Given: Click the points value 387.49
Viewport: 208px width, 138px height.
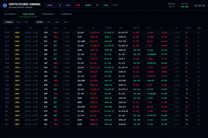Looking at the screenshot, I should [x=150, y=107].
